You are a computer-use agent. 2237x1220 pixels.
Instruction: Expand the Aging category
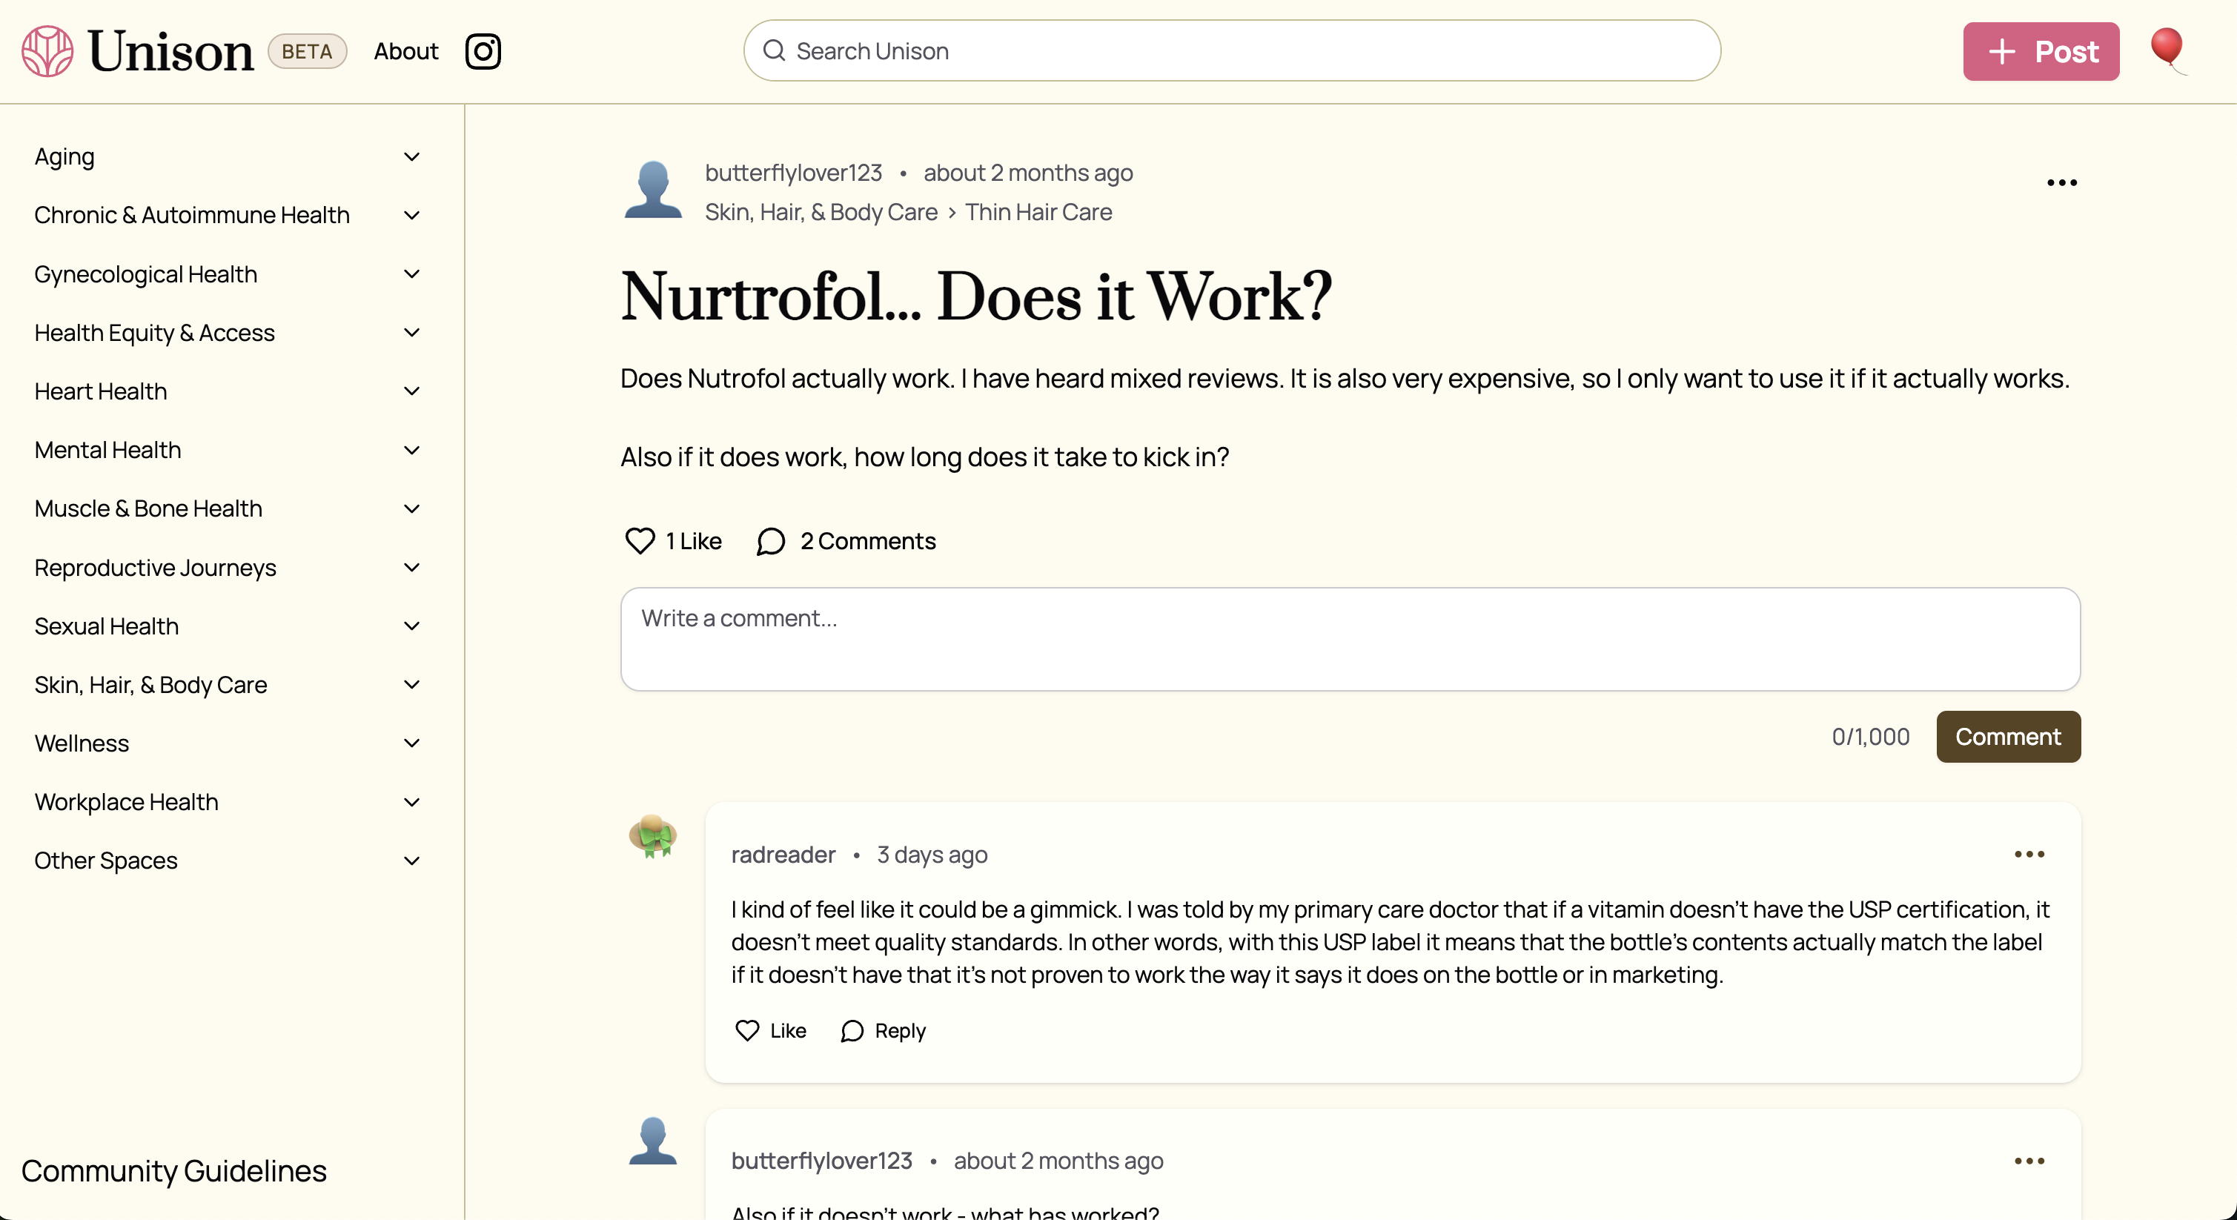tap(411, 157)
